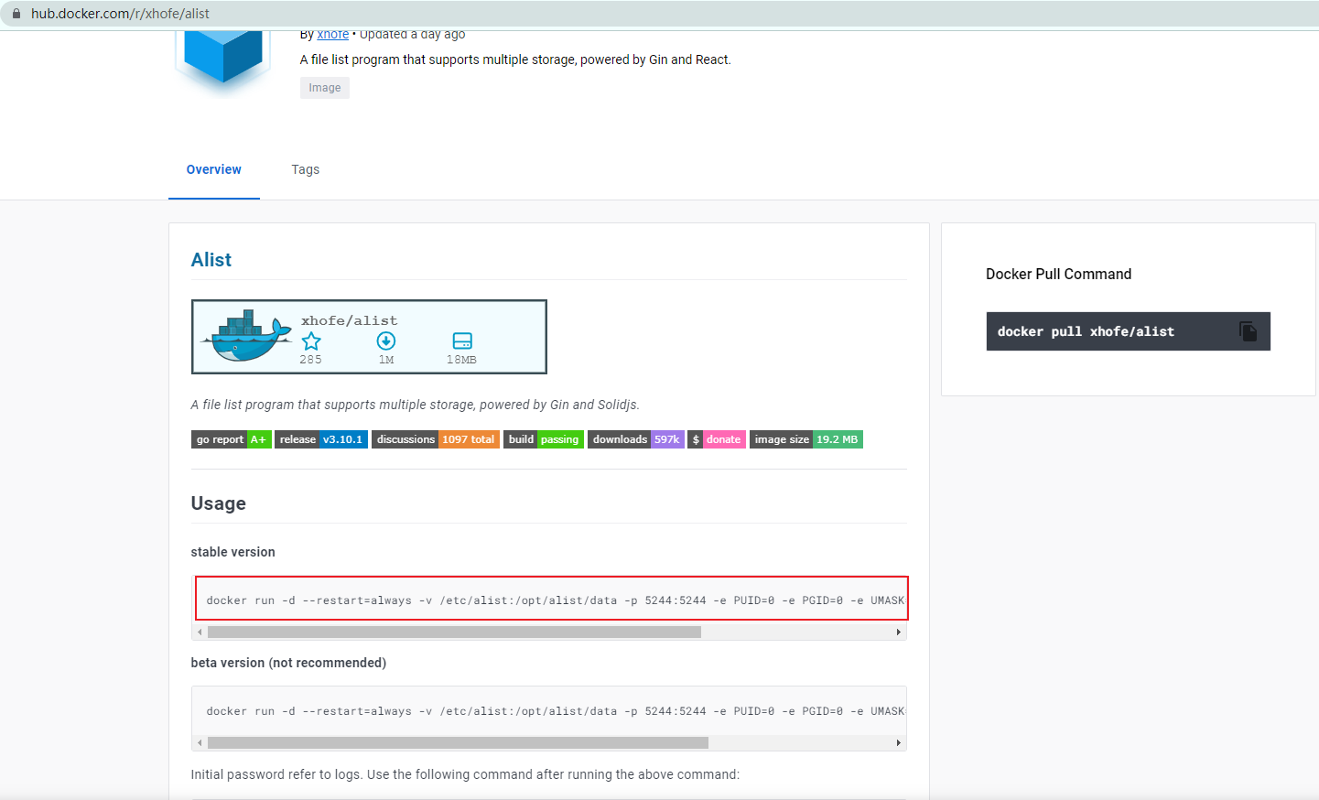Switch to the Overview tab
Image resolution: width=1319 pixels, height=800 pixels.
214,169
